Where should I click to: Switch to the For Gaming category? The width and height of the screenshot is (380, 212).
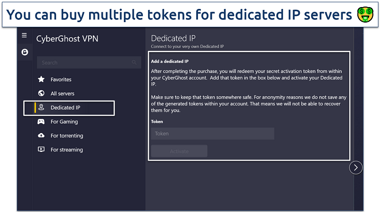(64, 122)
